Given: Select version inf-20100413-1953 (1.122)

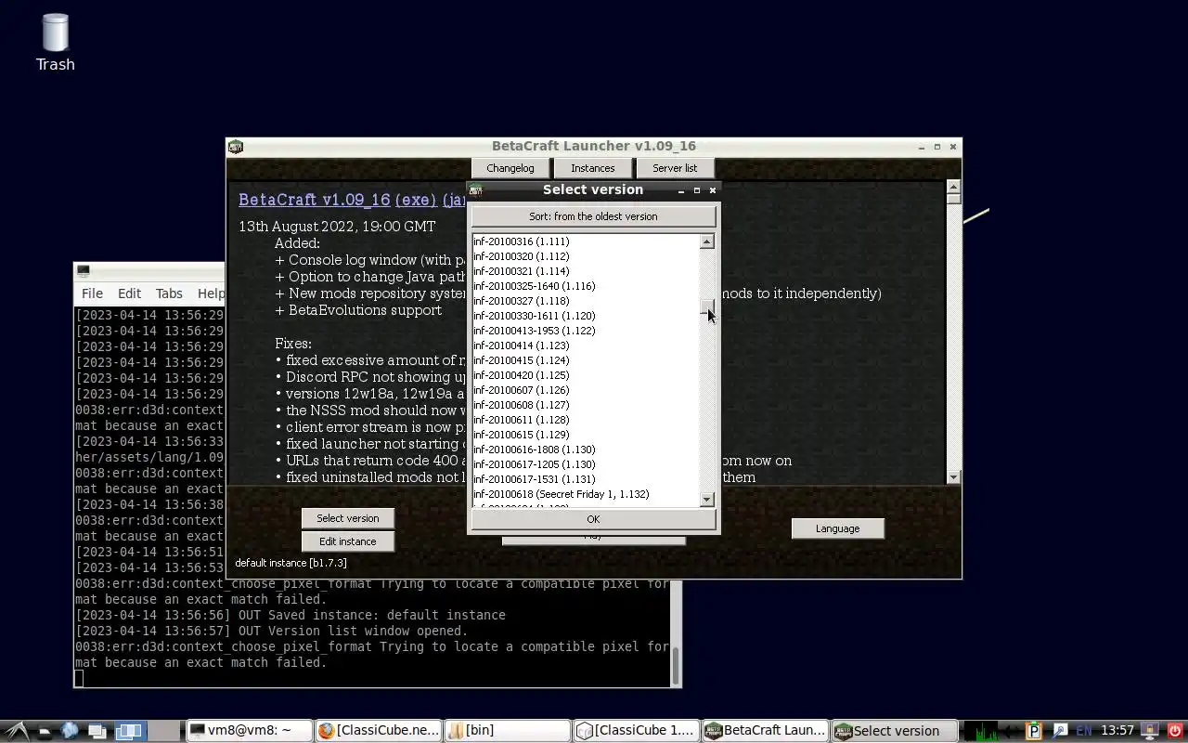Looking at the screenshot, I should 586,331.
